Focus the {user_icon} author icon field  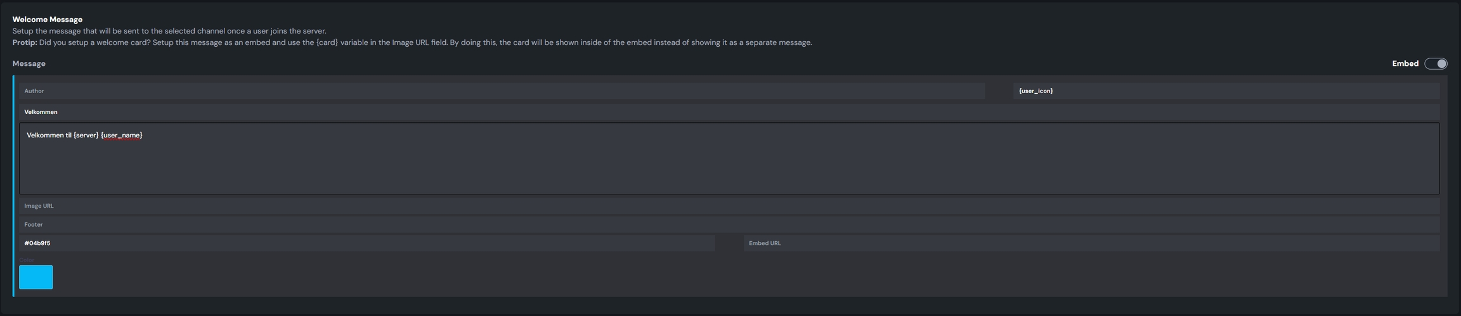(x=1225, y=91)
